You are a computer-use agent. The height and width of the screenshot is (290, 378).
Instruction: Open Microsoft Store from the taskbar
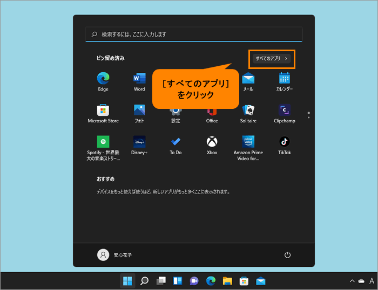coord(244,281)
